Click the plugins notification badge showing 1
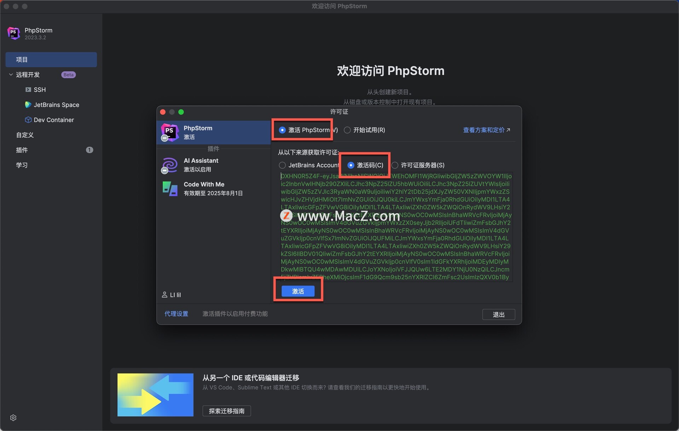 pos(89,150)
